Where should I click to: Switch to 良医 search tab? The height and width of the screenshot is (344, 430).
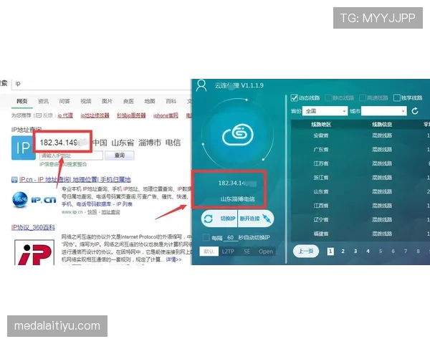128,101
